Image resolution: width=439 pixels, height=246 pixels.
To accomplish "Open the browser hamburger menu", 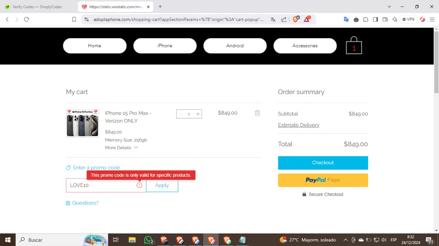I will click(432, 19).
